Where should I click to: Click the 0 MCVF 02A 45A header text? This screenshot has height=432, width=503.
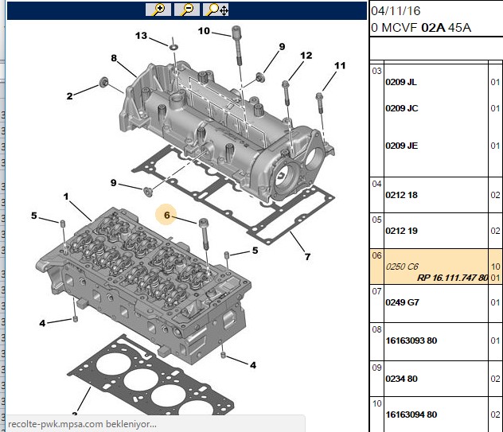421,28
